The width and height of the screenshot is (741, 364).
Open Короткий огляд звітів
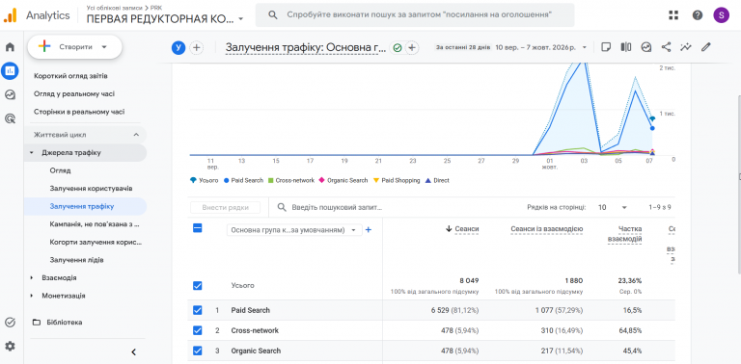tap(70, 76)
